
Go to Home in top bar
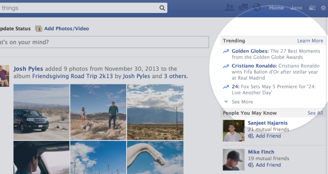pyautogui.click(x=276, y=8)
